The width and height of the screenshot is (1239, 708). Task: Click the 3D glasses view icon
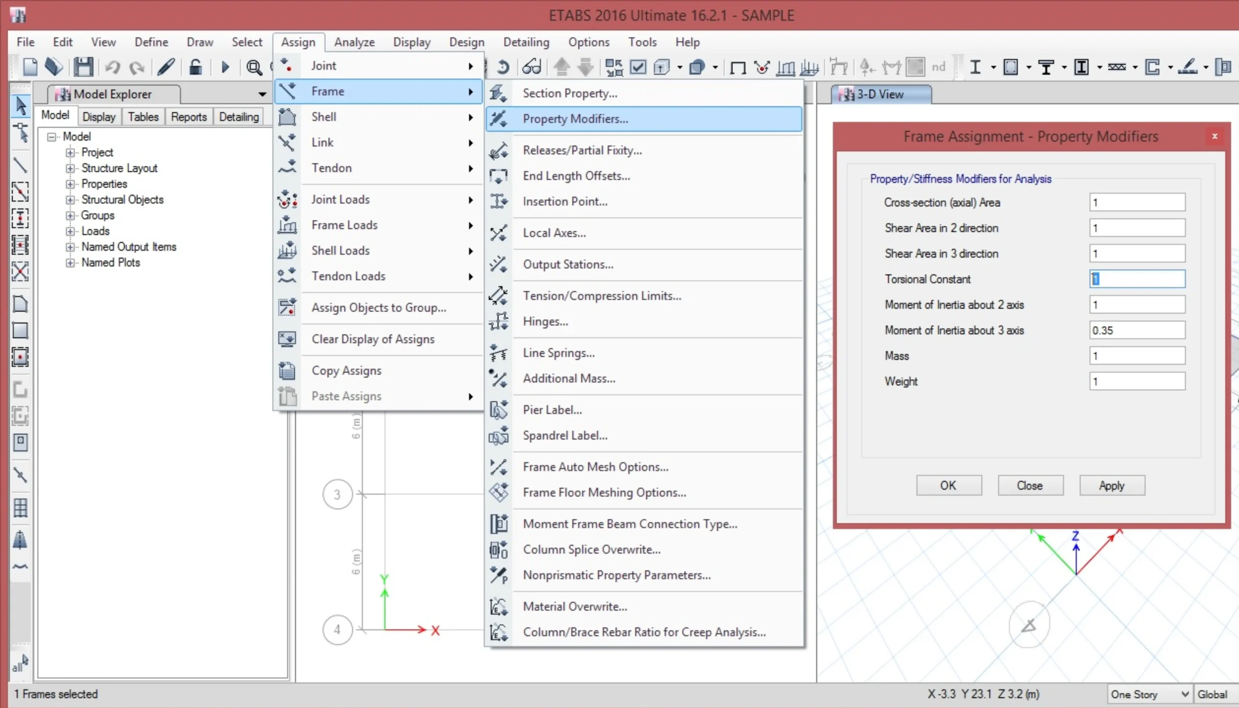point(531,67)
